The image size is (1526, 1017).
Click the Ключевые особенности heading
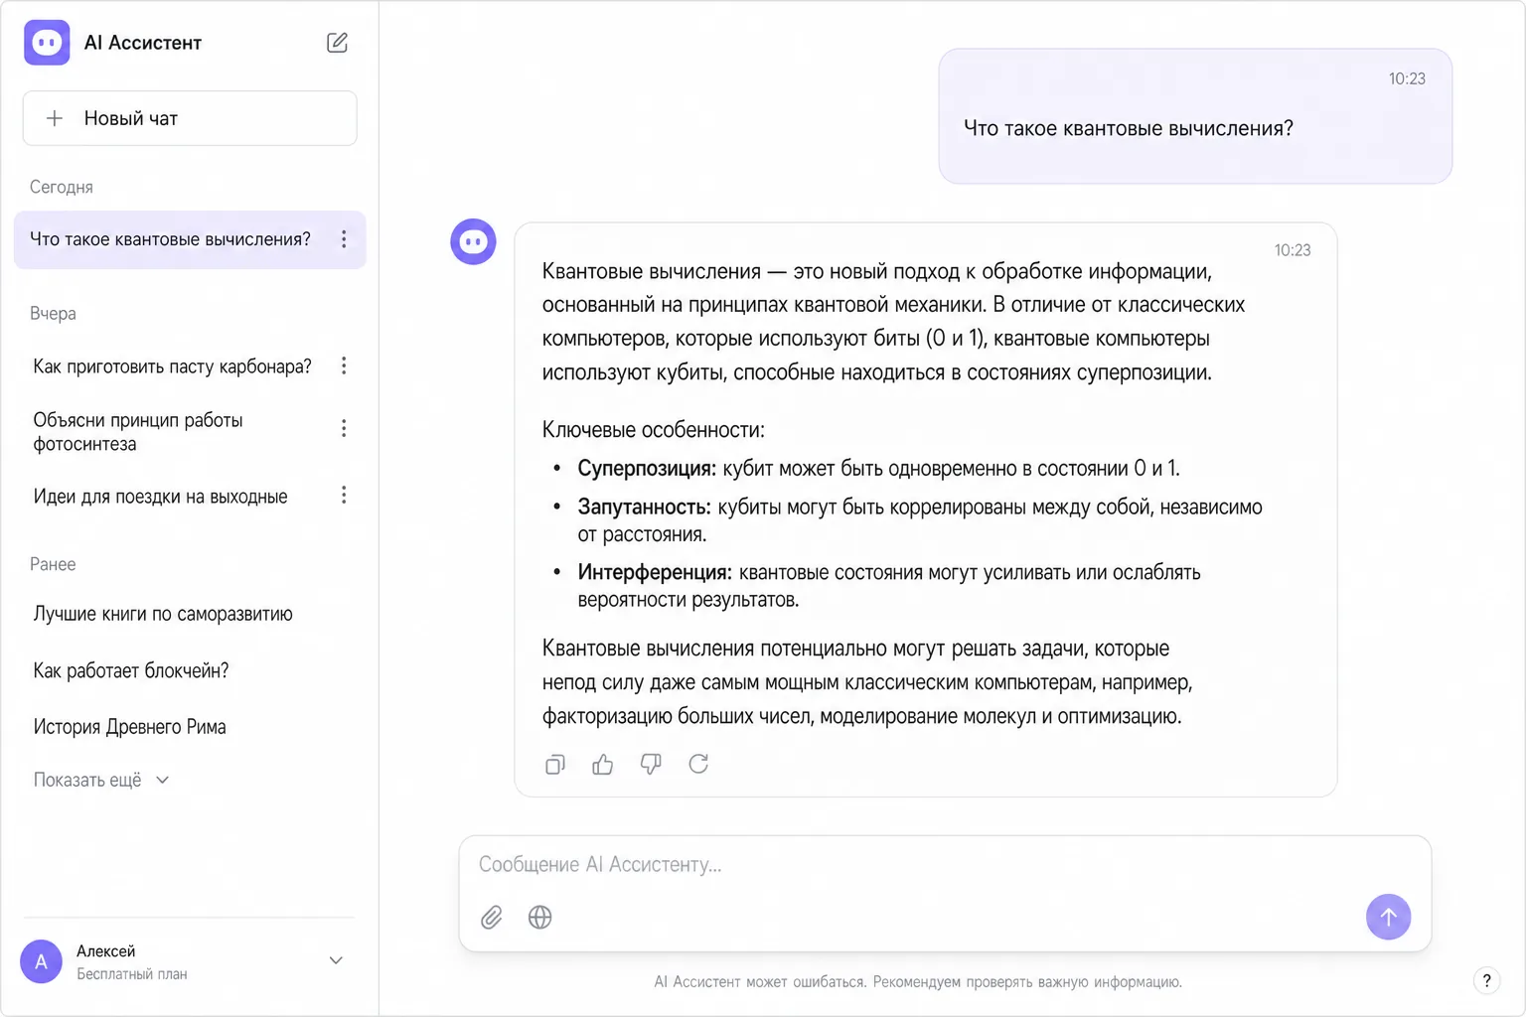point(653,430)
